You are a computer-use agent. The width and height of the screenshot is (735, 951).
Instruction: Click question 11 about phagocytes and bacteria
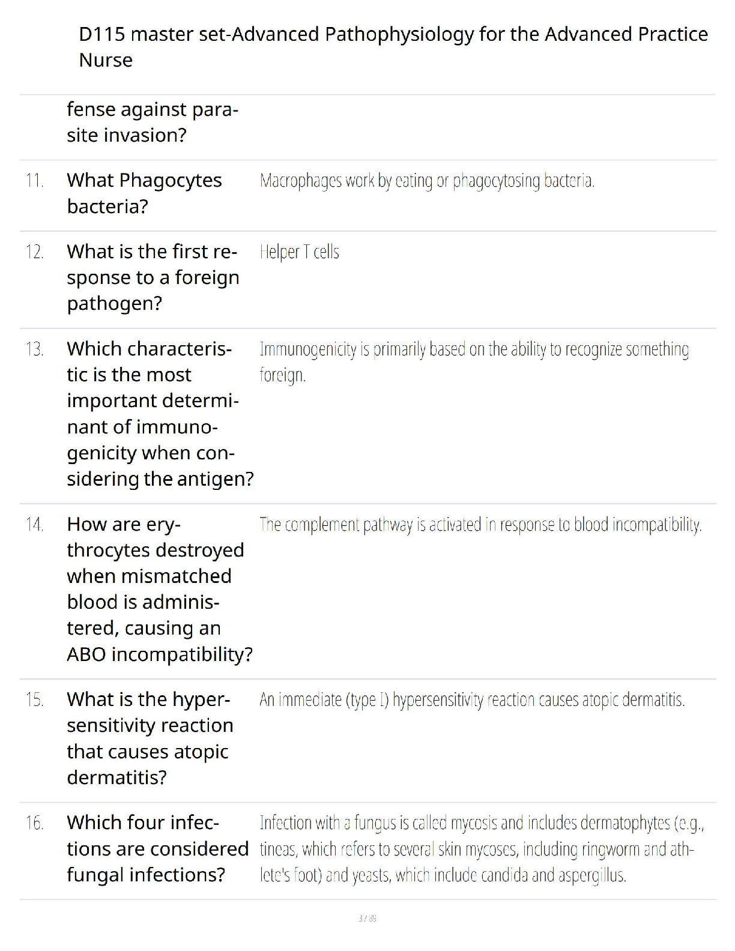pyautogui.click(x=144, y=193)
